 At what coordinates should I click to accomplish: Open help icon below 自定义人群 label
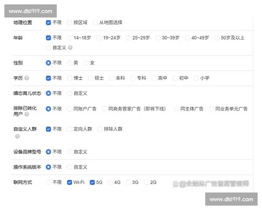tap(17, 136)
